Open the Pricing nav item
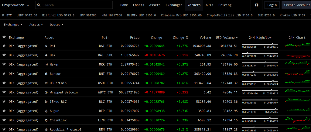The image size is (311, 132). tap(225, 5)
